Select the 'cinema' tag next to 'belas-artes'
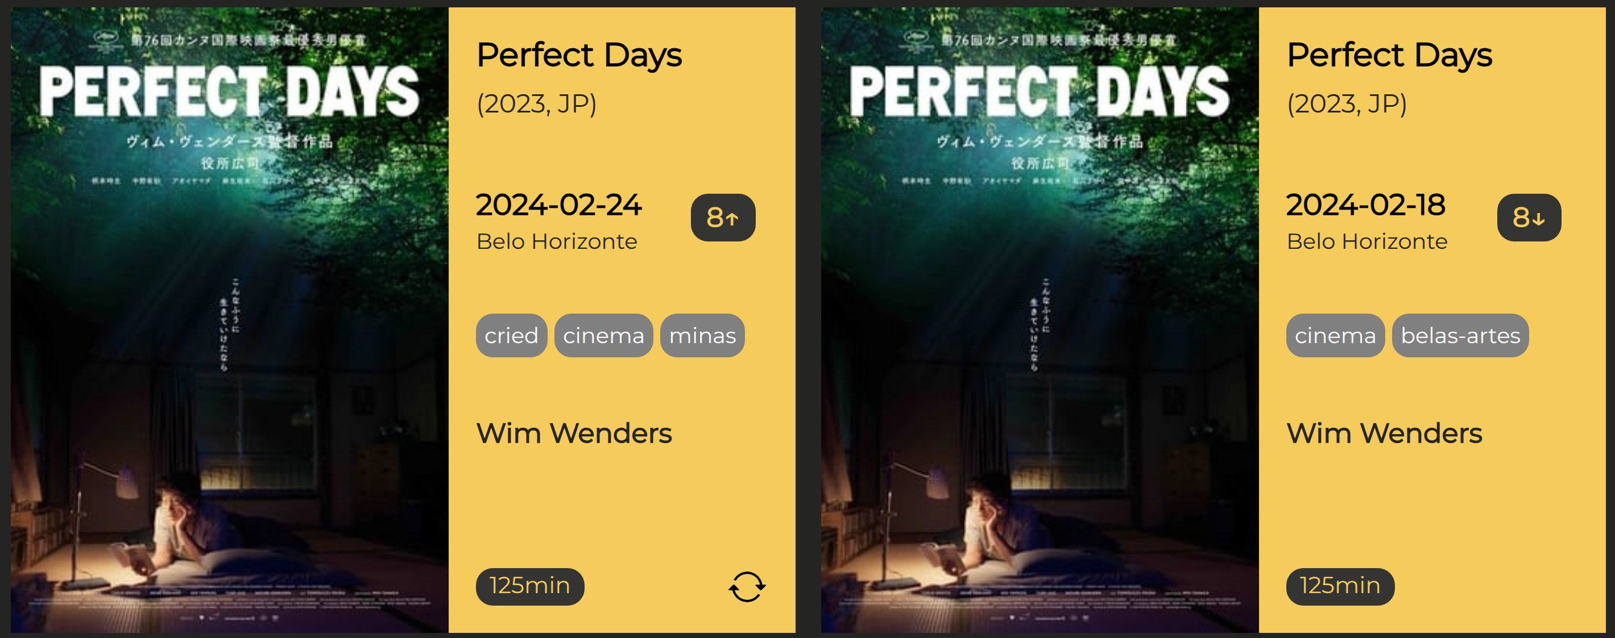The image size is (1615, 638). [x=1335, y=336]
